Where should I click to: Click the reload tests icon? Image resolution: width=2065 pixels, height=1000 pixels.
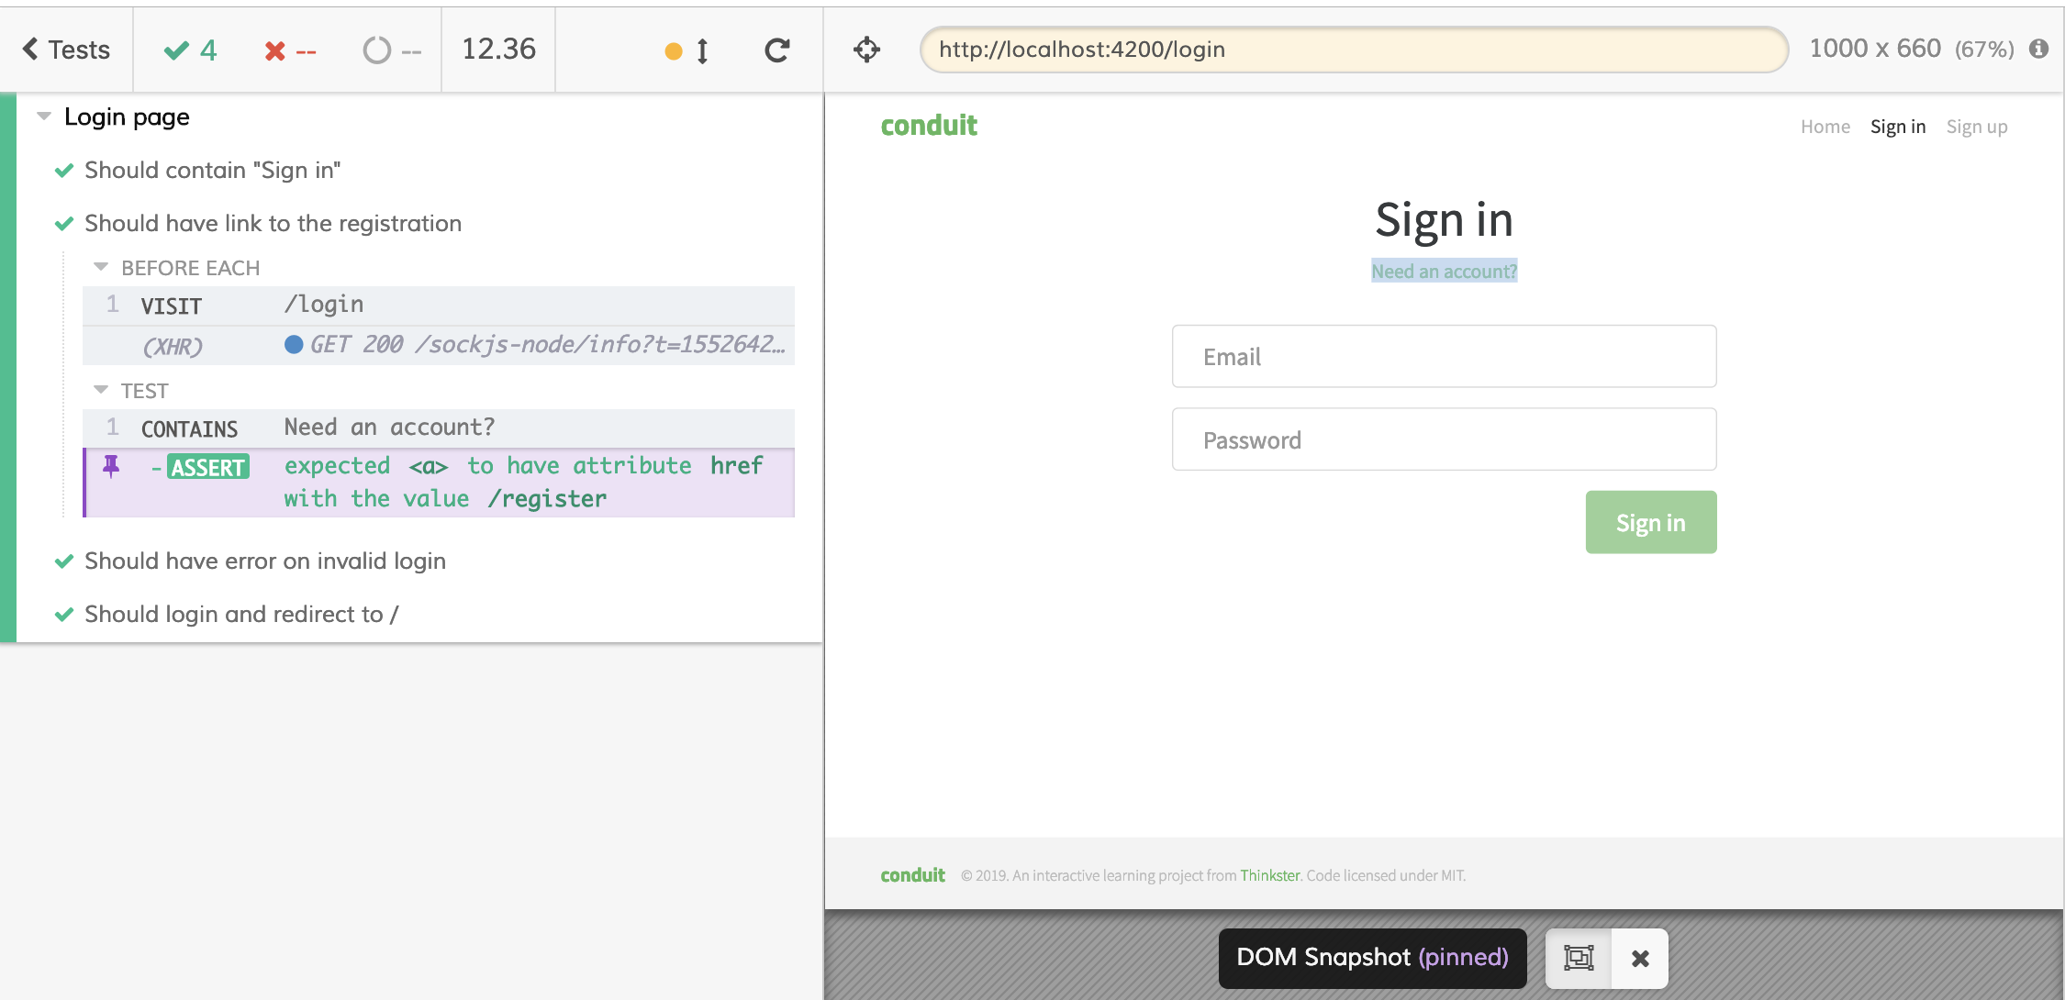point(776,50)
